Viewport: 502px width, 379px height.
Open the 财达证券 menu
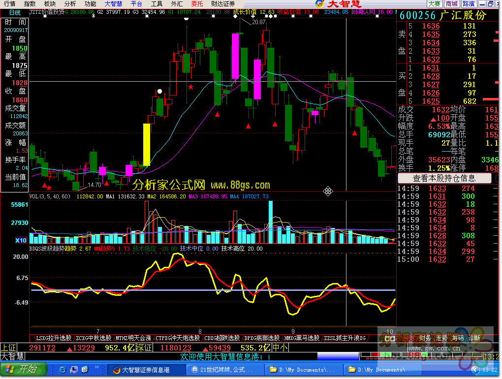click(223, 4)
